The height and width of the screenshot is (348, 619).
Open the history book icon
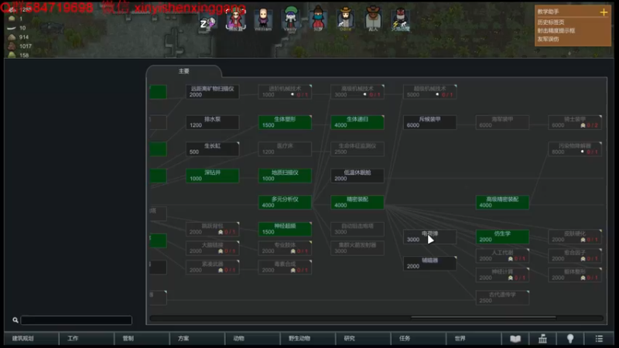click(x=515, y=339)
